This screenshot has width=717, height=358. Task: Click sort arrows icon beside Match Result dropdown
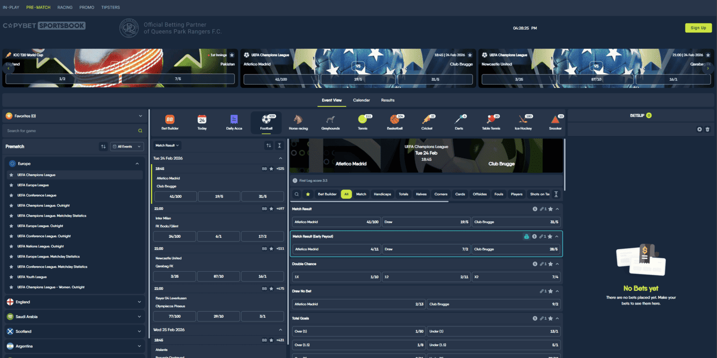pos(269,146)
